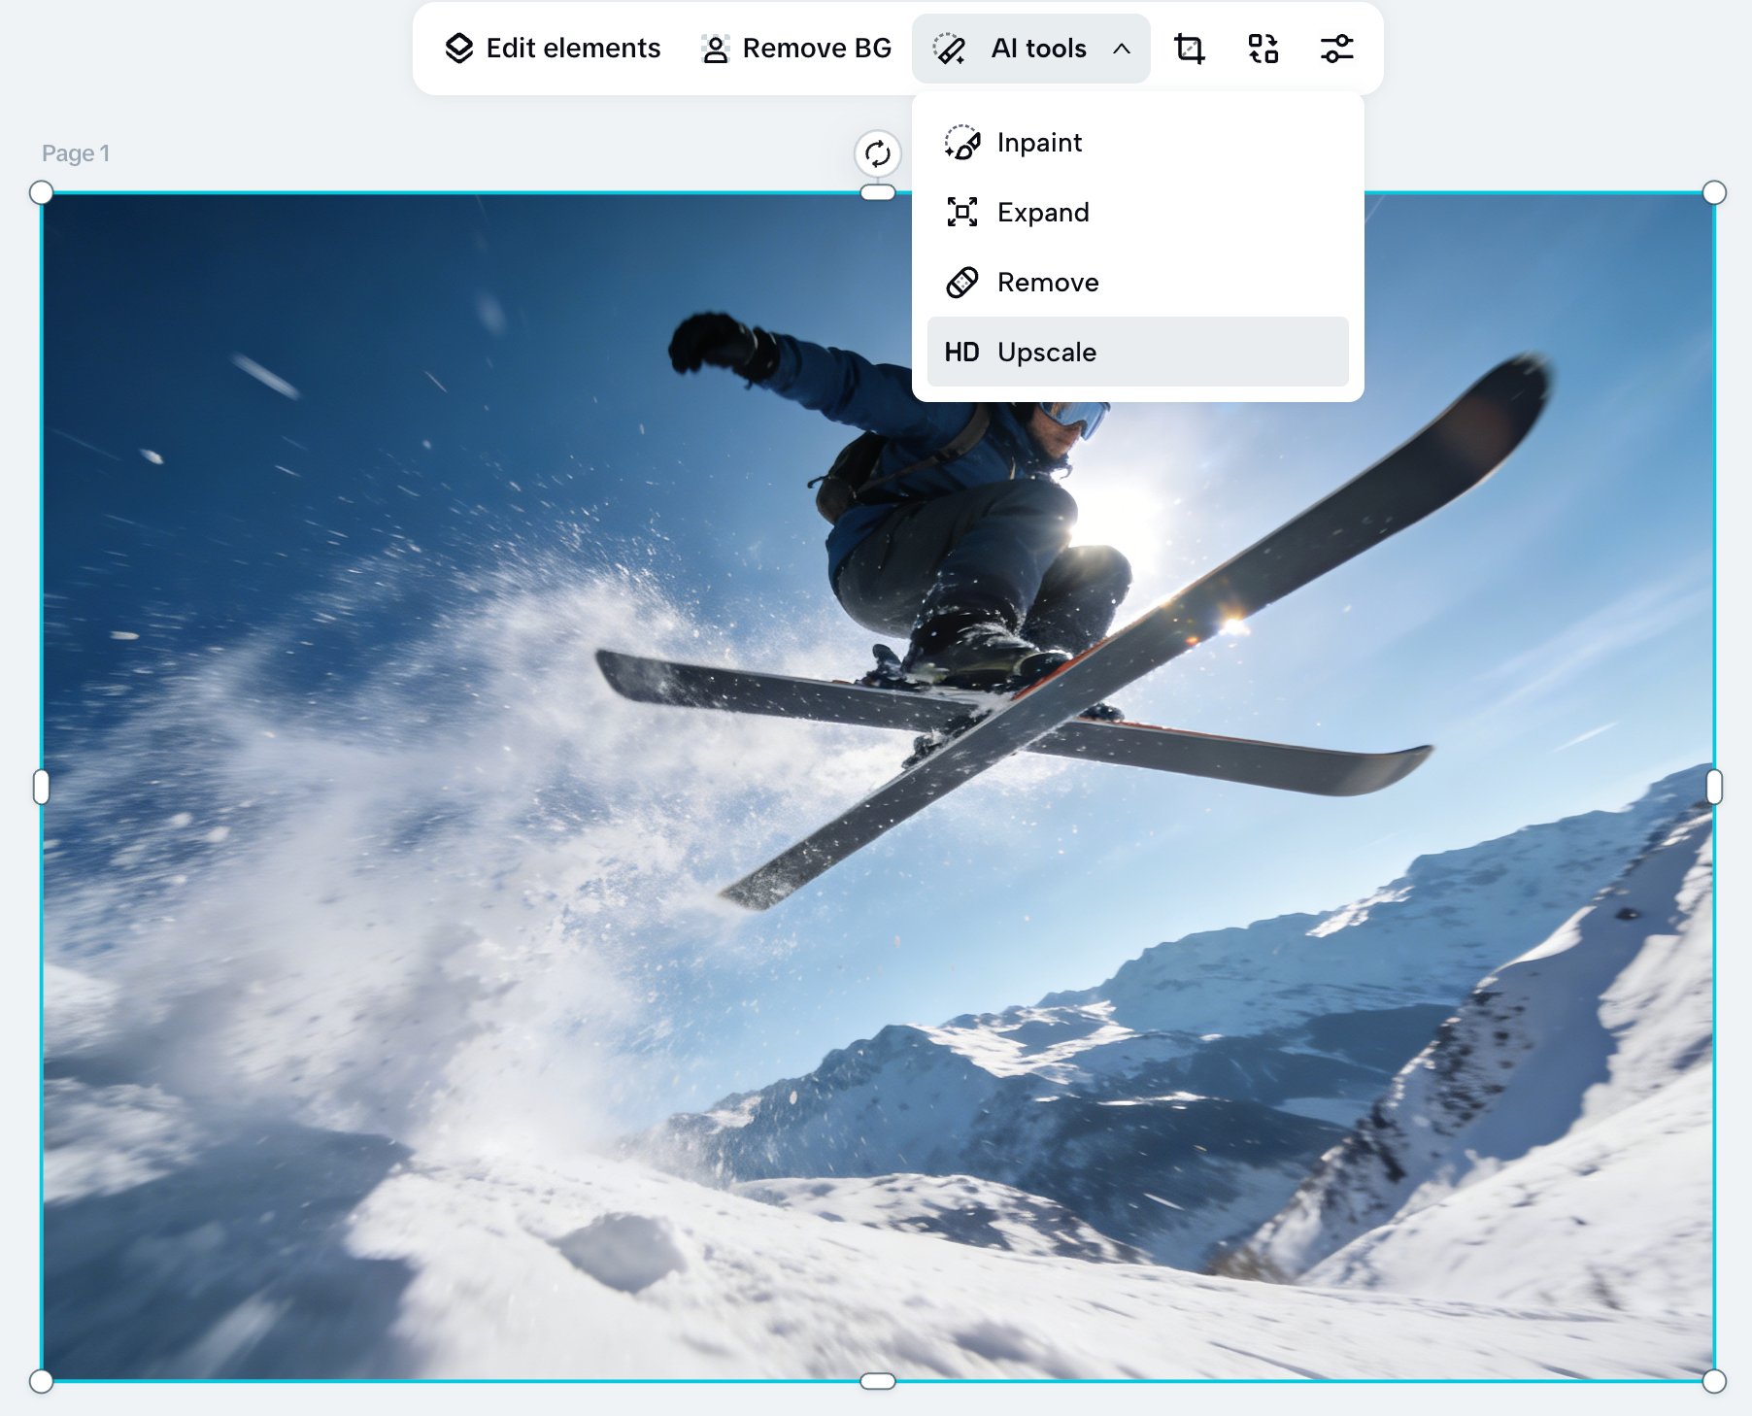Click the HD Upscale icon
This screenshot has height=1416, width=1752.
963,352
